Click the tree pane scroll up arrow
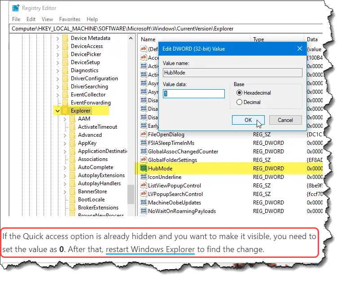The image size is (350, 287). click(x=131, y=39)
